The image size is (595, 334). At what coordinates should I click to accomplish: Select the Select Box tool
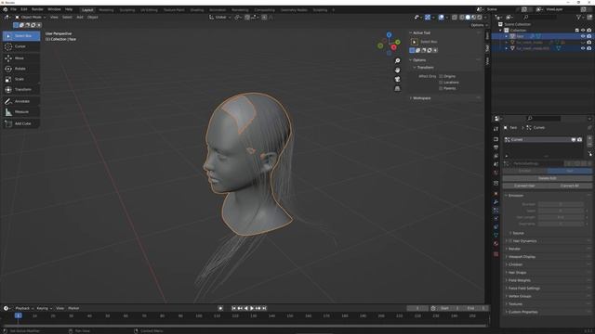[x=21, y=36]
